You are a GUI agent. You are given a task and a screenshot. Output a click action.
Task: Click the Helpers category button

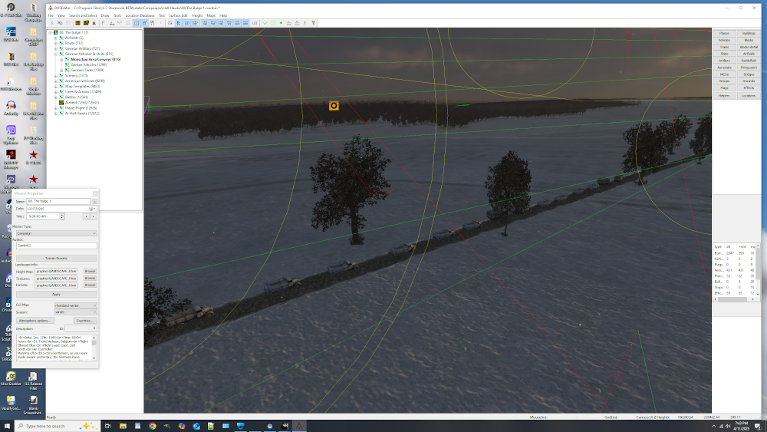[x=725, y=96]
